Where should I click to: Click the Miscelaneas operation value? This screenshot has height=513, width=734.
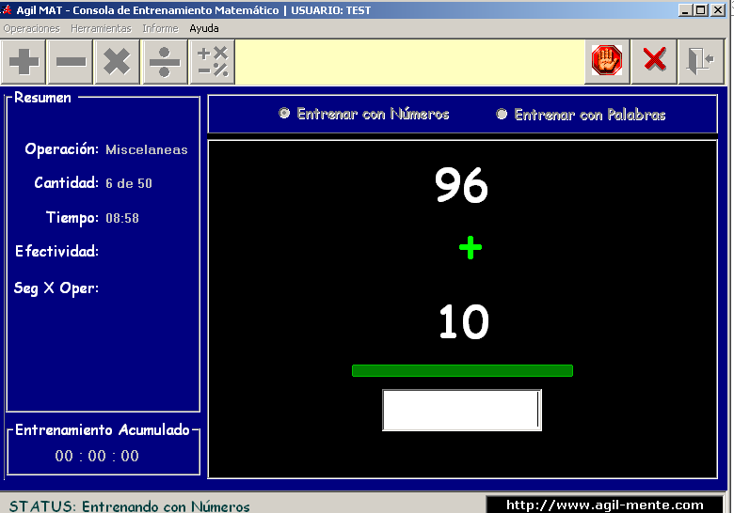tap(147, 149)
